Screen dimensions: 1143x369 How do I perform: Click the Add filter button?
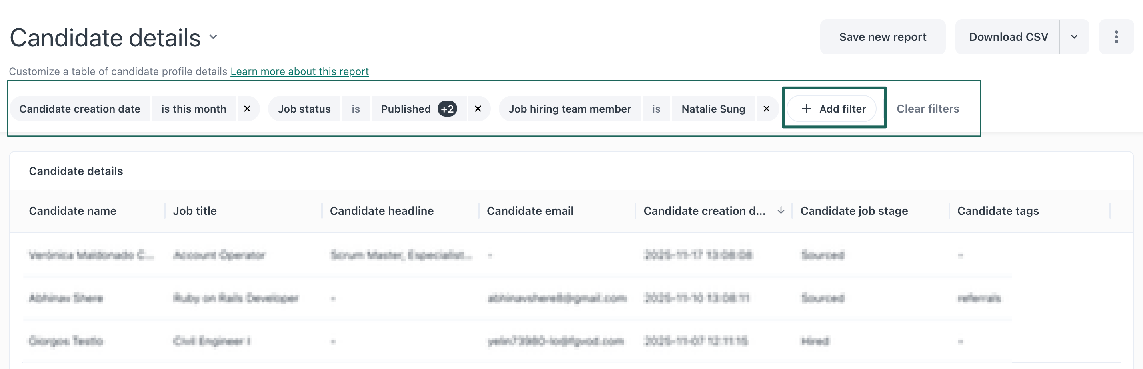tap(834, 109)
